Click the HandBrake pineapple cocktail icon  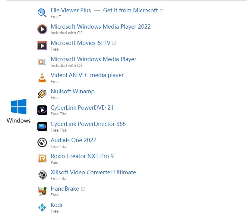[42, 191]
